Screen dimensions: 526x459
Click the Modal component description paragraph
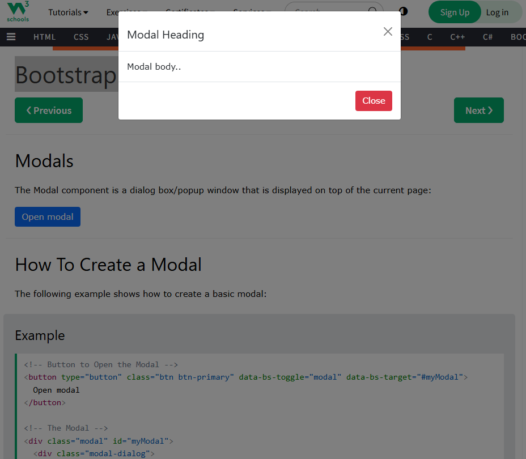click(223, 190)
